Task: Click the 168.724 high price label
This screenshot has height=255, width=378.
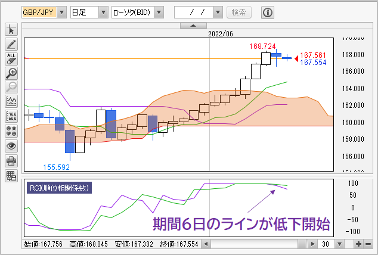Action: coord(262,46)
